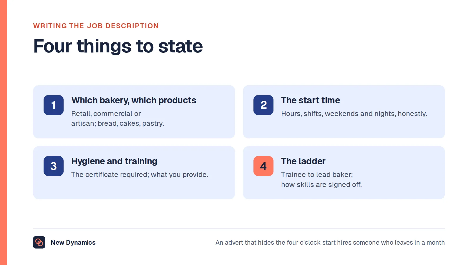Click 'WRITING THE JOB DESCRIPTION' subtitle text
The height and width of the screenshot is (265, 471).
click(96, 26)
